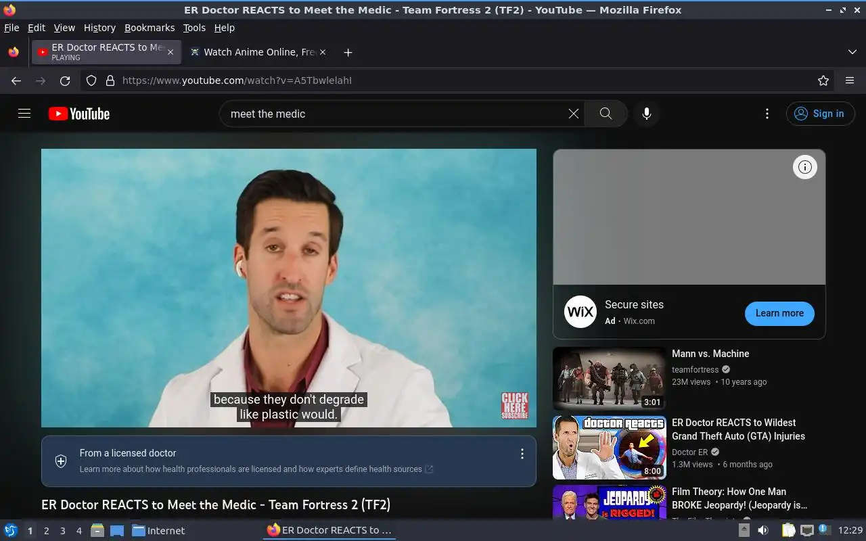Viewport: 866px width, 541px height.
Task: Select the ER Doctor REACTS tab
Action: tap(106, 52)
